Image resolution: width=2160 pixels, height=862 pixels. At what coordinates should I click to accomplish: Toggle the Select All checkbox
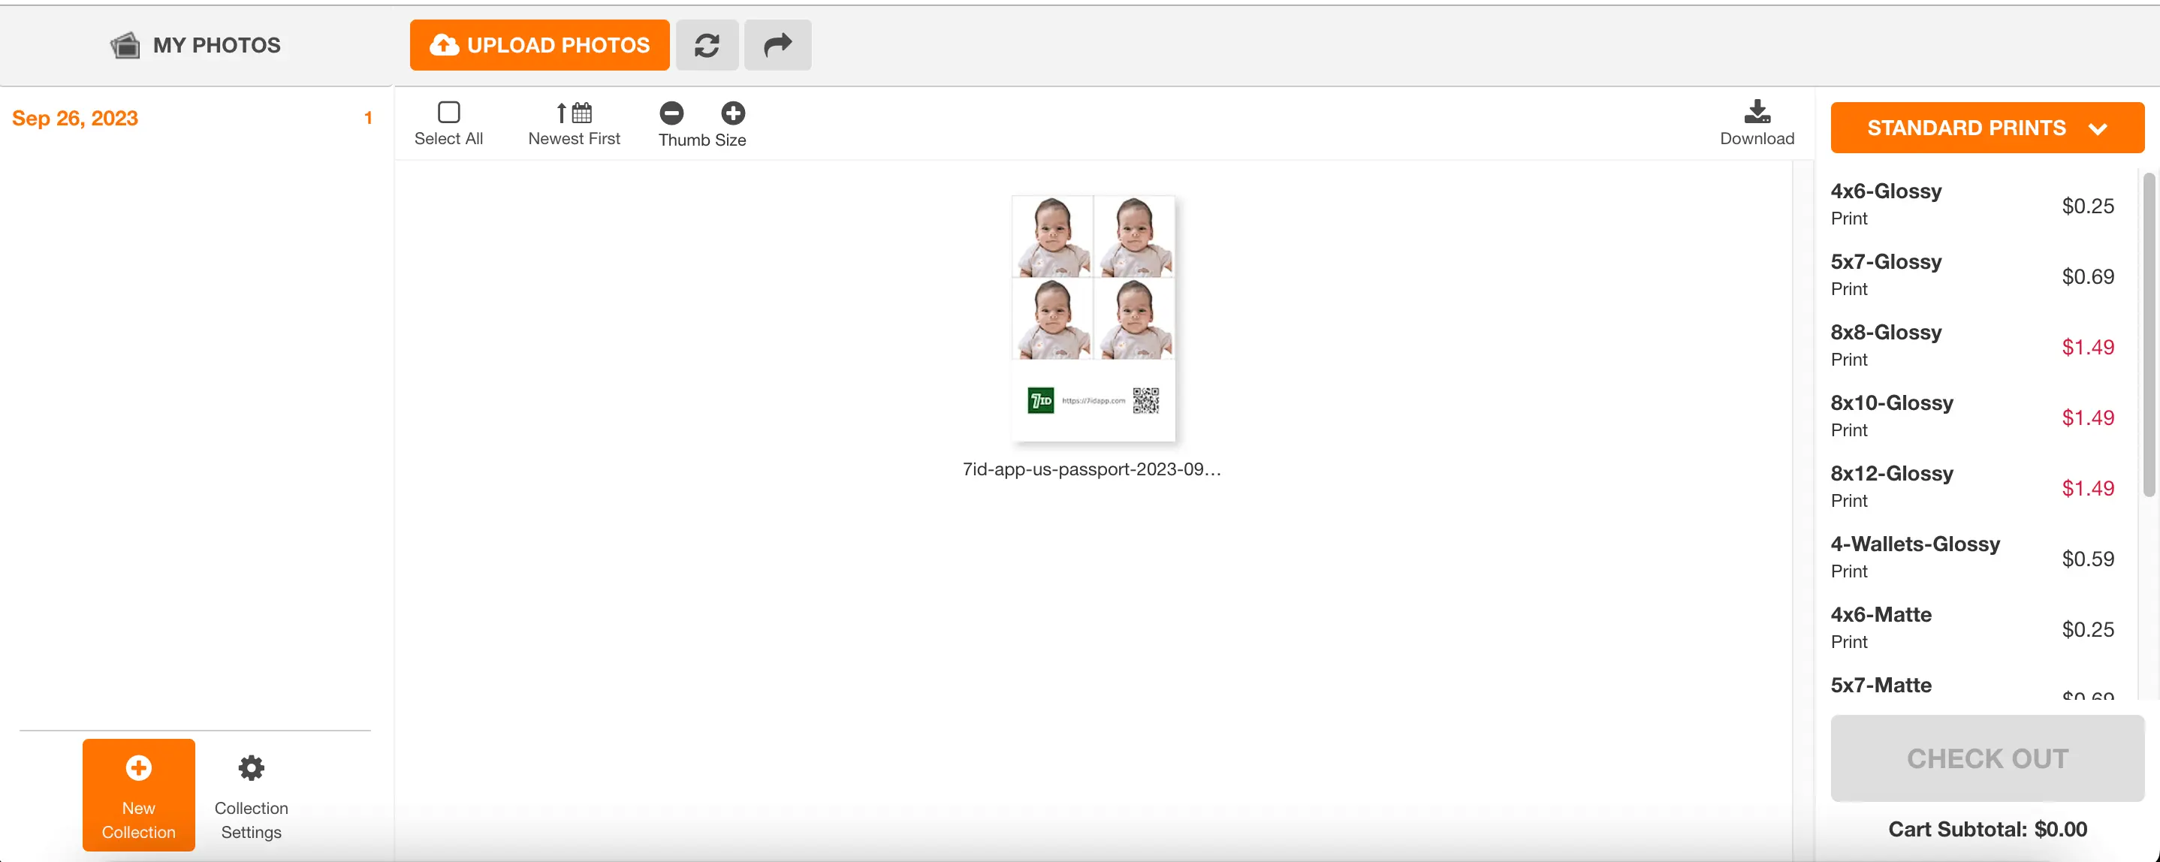[x=449, y=112]
